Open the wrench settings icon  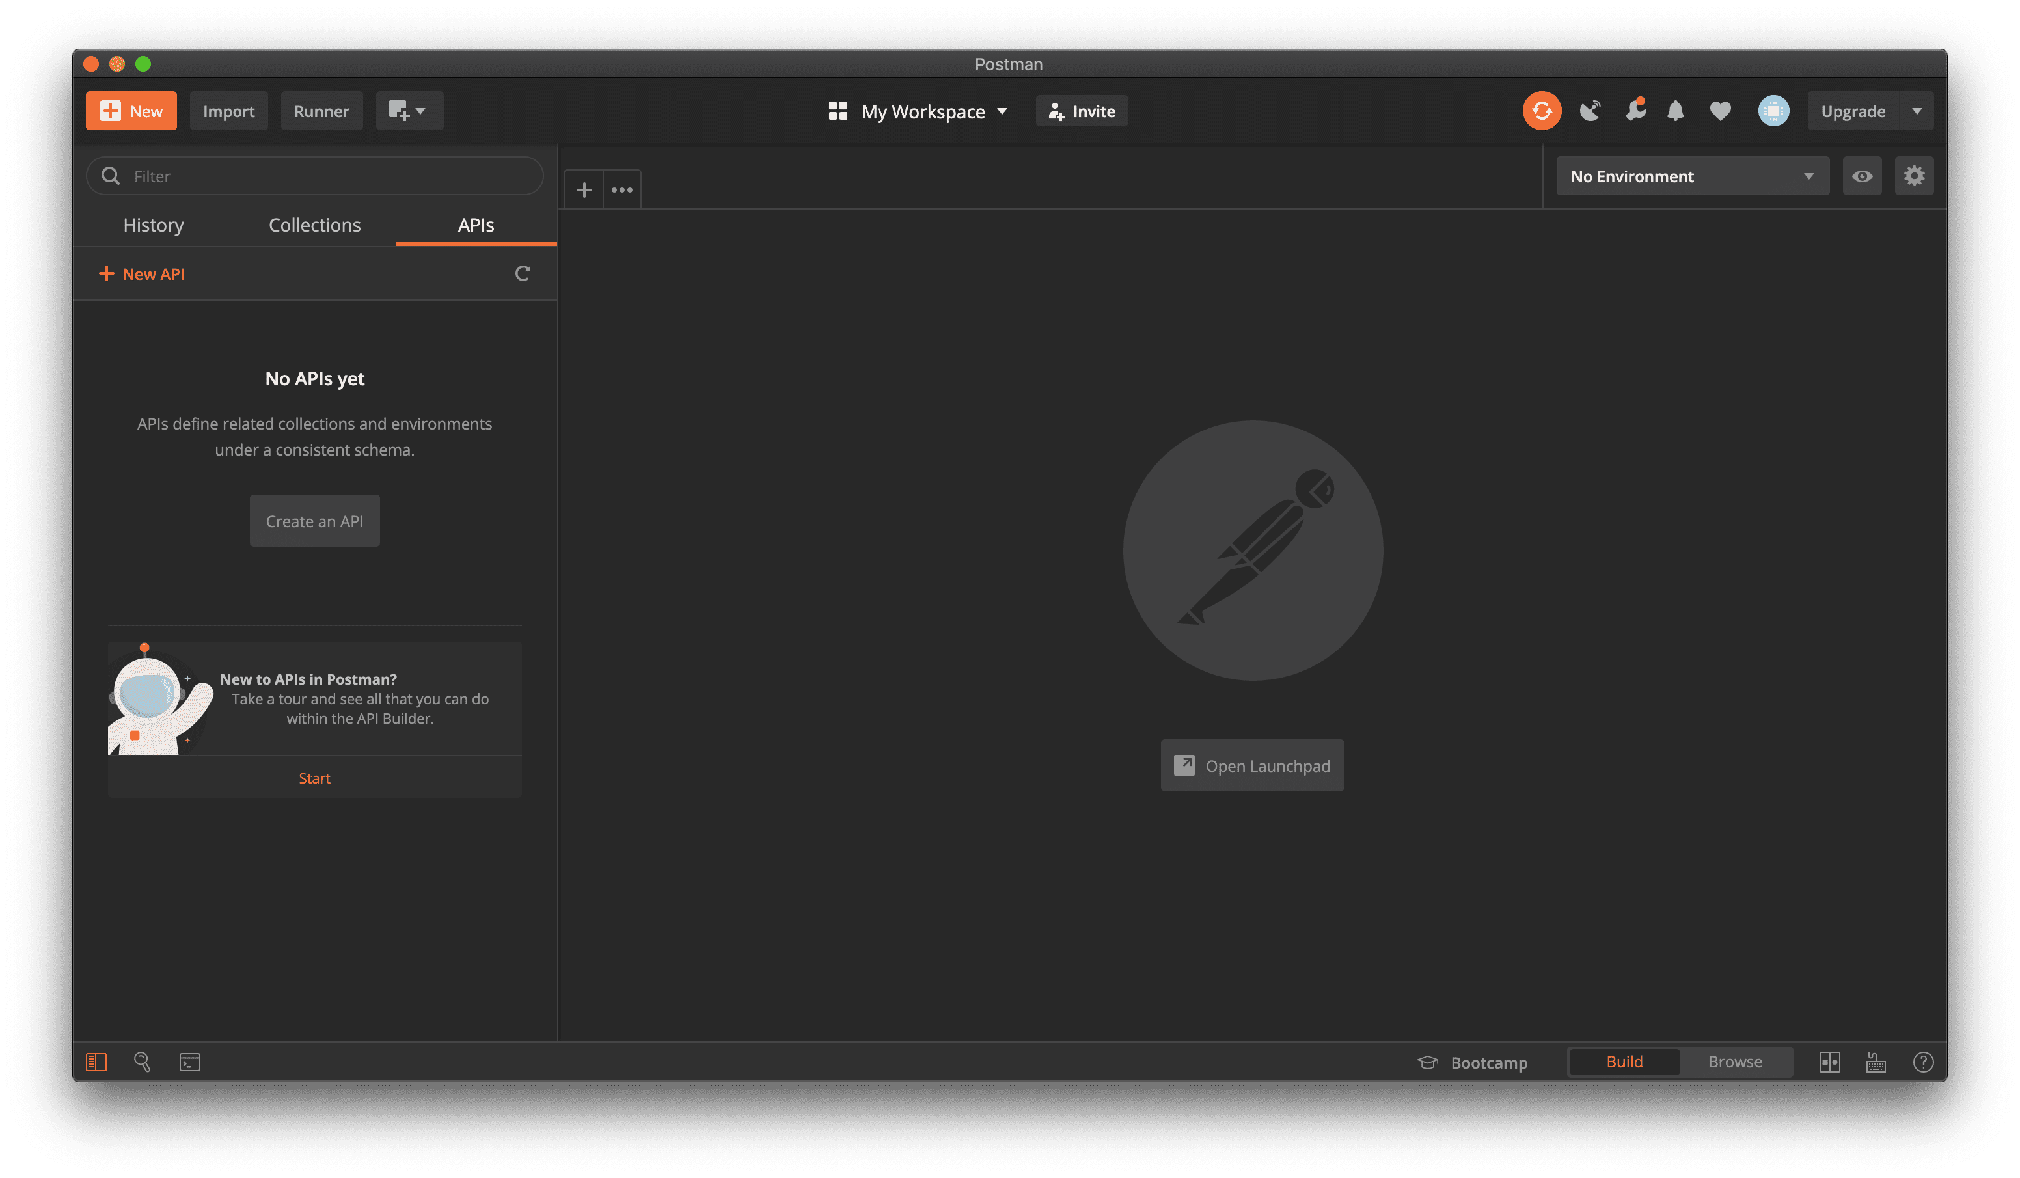1635,111
